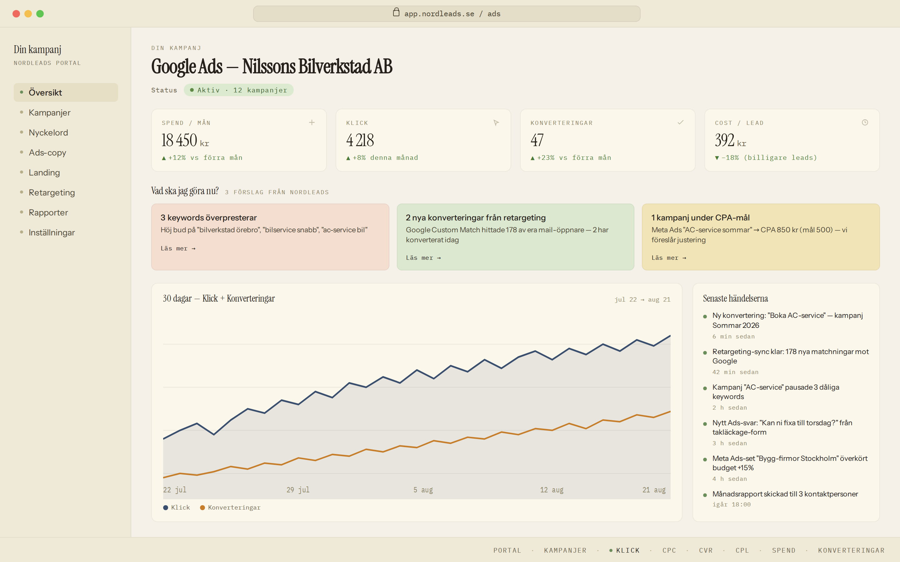The height and width of the screenshot is (562, 900).
Task: Click the Bygg-firmor Stockholm budget event
Action: click(x=787, y=468)
